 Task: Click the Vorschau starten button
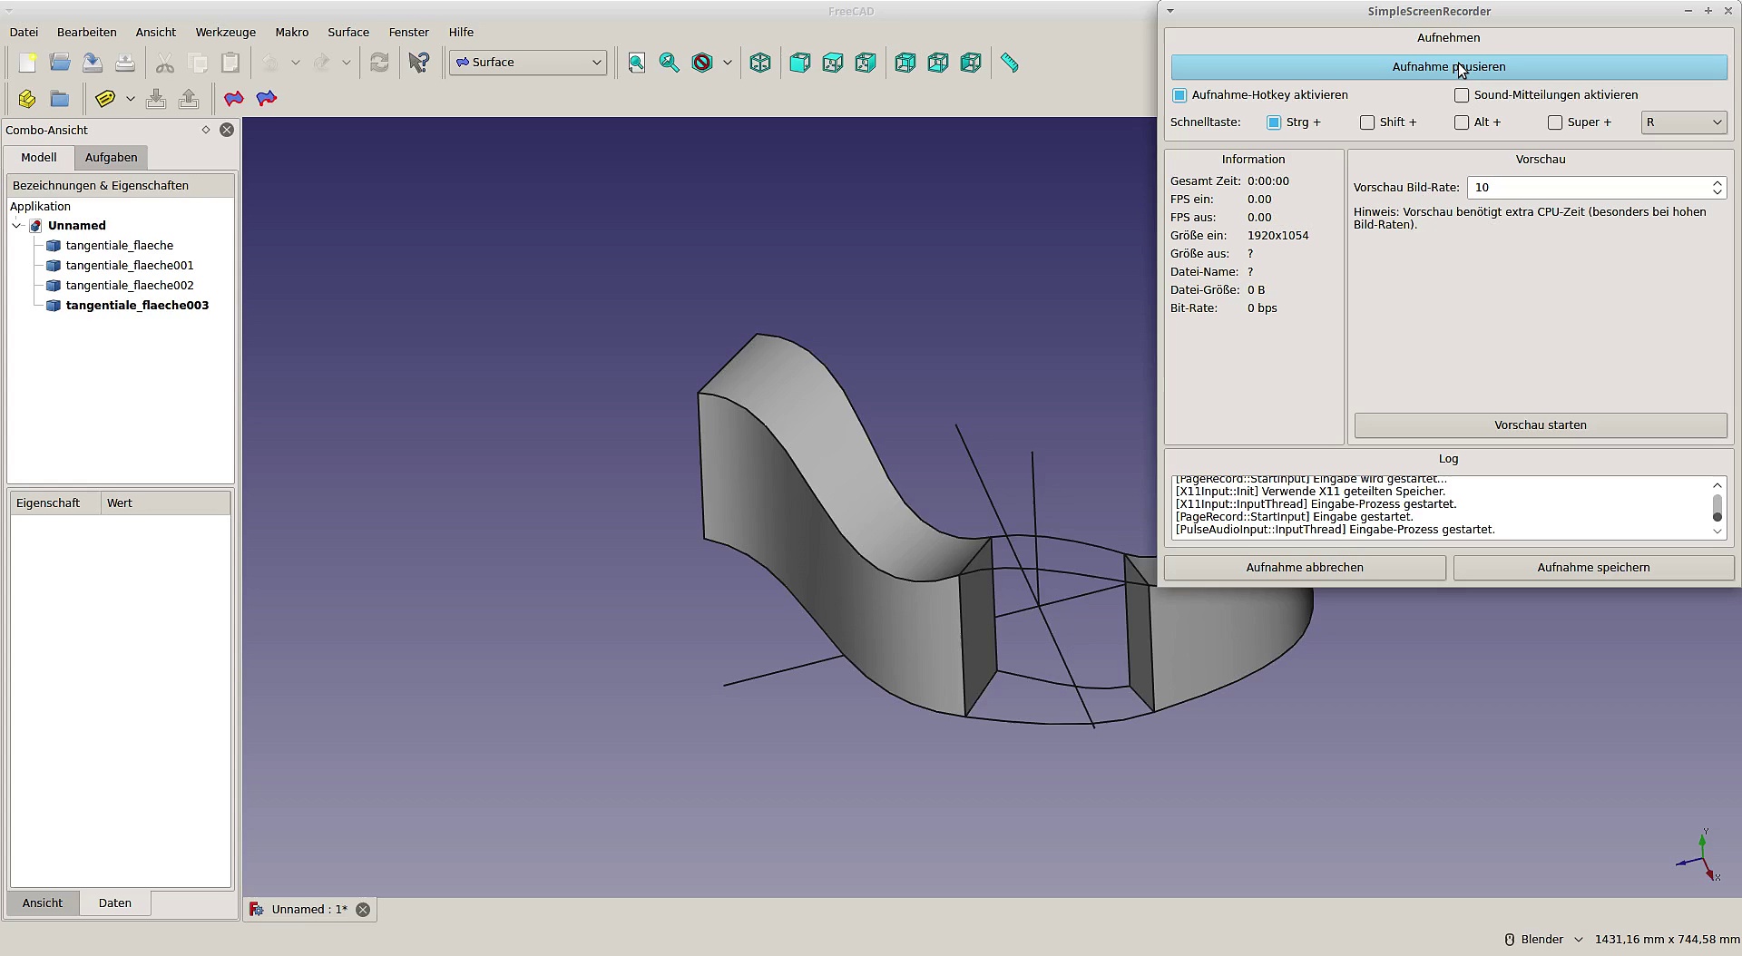pos(1540,425)
